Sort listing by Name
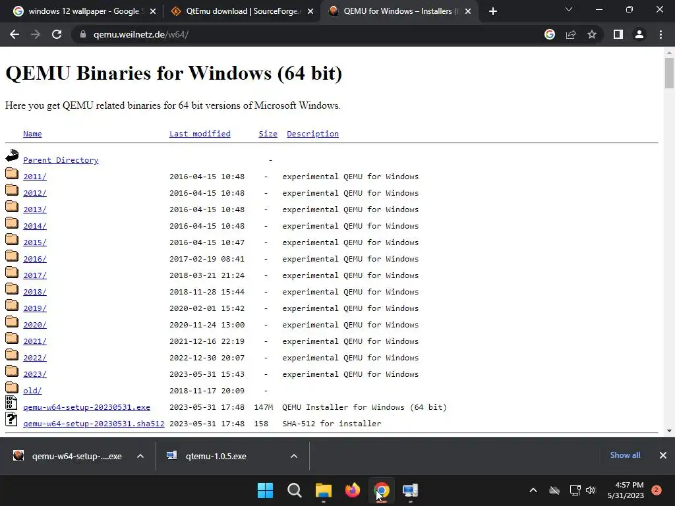This screenshot has width=675, height=506. (32, 134)
